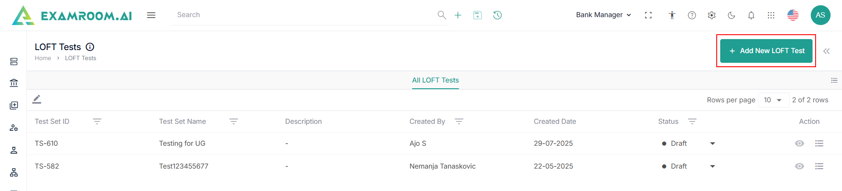View TS-582 with the eye icon
The width and height of the screenshot is (842, 191).
[x=799, y=166]
